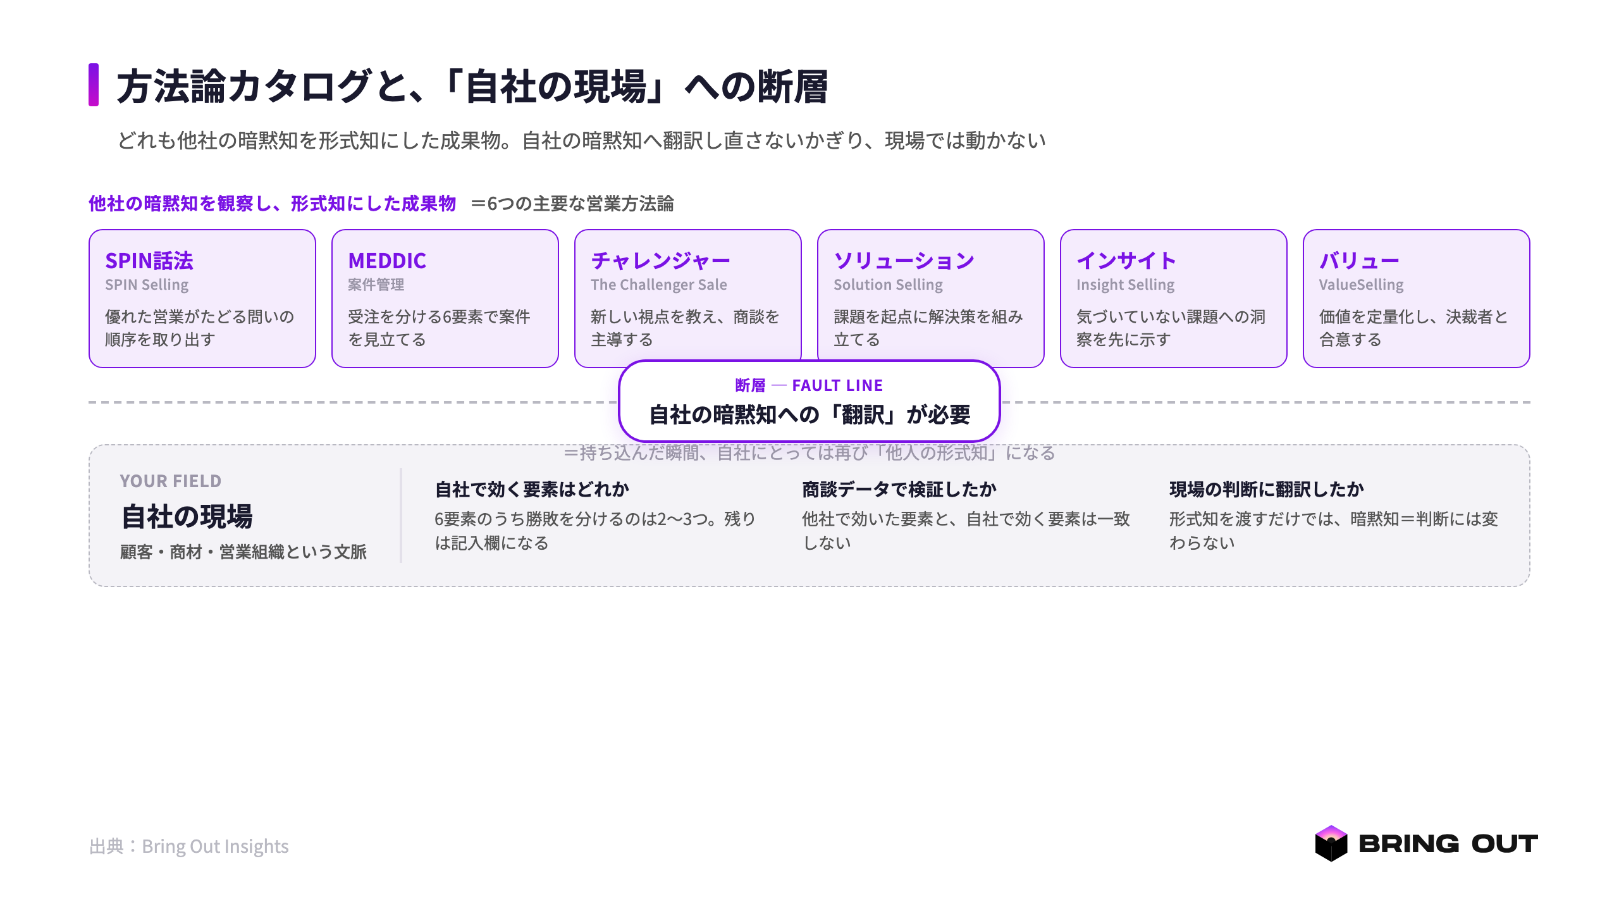Click the slide title 方法論カタログと
Image resolution: width=1619 pixels, height=911 pixels.
pos(472,86)
